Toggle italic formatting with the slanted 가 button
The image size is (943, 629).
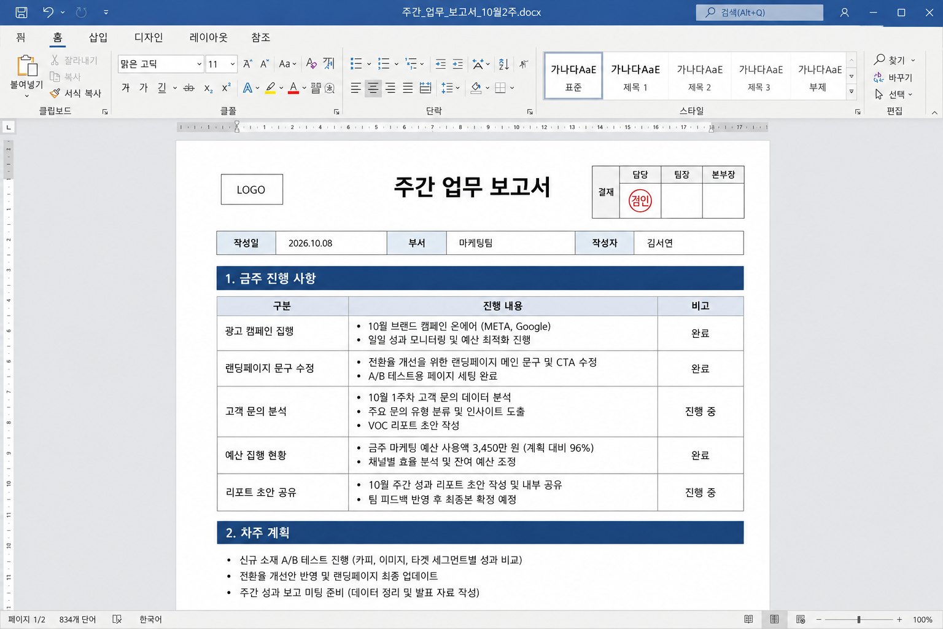(x=144, y=88)
